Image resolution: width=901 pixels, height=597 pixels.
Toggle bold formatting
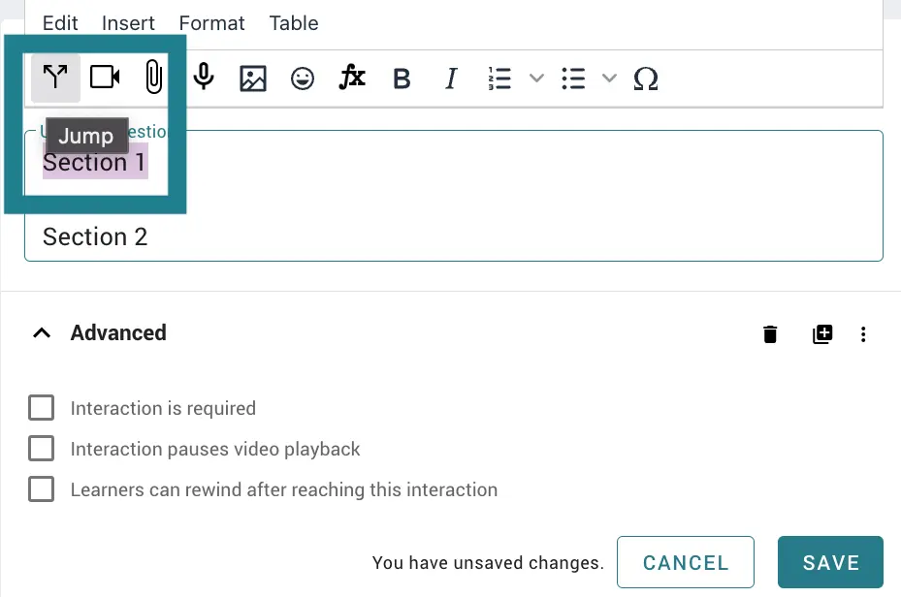pos(402,79)
